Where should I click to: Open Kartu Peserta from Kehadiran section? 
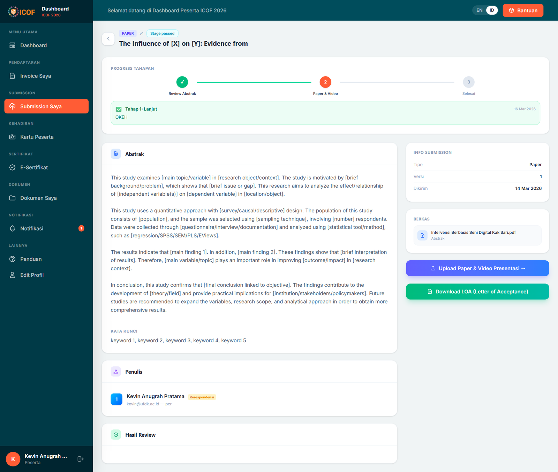pyautogui.click(x=37, y=137)
